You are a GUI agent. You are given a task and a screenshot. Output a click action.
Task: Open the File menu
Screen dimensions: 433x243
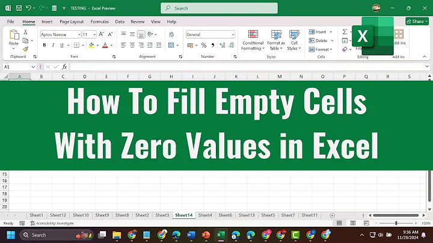(10, 22)
